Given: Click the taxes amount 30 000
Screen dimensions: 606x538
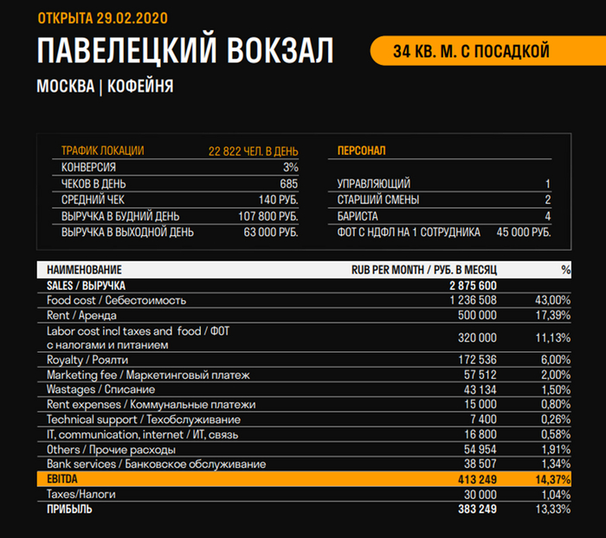Looking at the screenshot, I should click(x=480, y=495).
